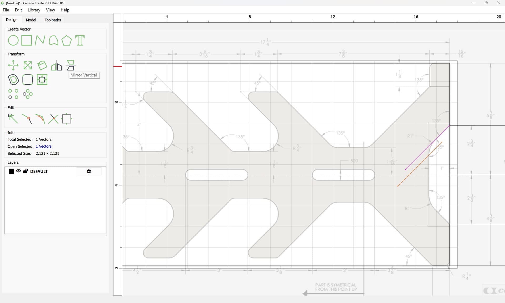Click the Move transform tool
This screenshot has width=505, height=303.
(13, 65)
